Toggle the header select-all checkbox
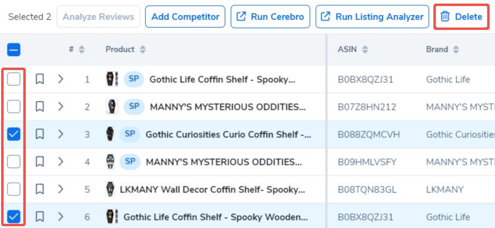The width and height of the screenshot is (495, 228). point(14,50)
